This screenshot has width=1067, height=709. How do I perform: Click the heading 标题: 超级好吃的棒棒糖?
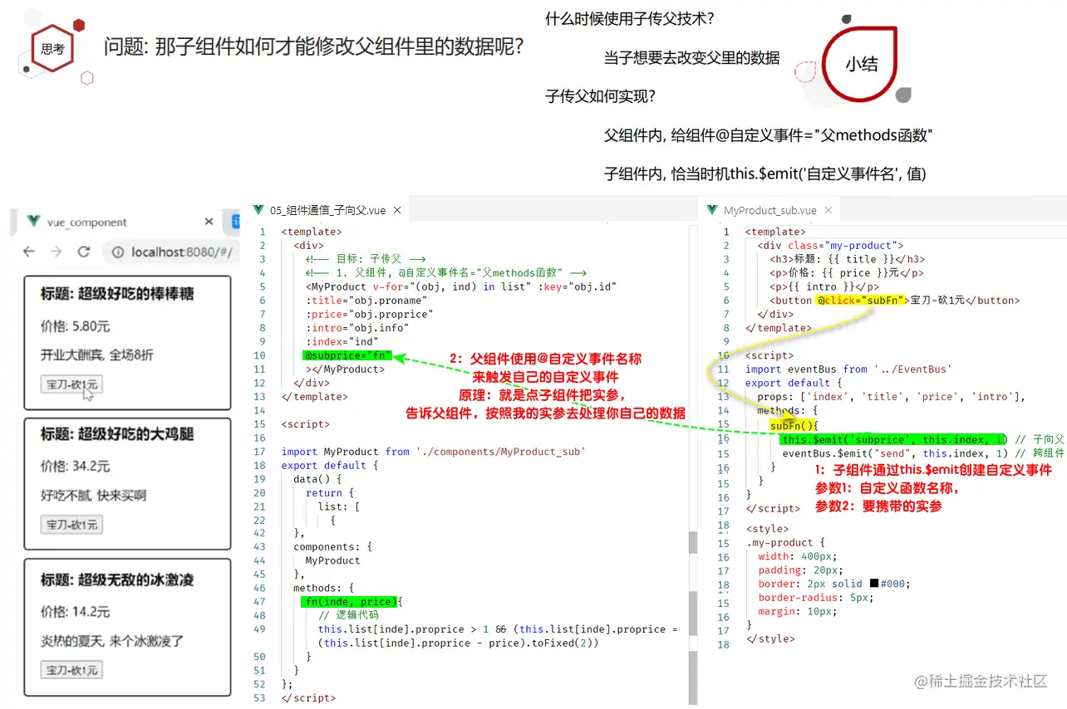117,294
